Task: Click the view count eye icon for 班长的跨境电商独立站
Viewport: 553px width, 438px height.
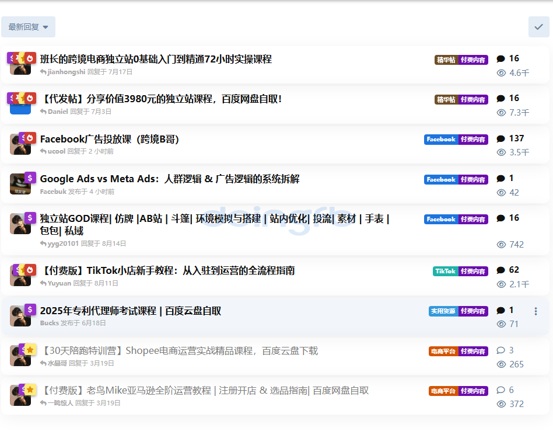Action: click(501, 73)
